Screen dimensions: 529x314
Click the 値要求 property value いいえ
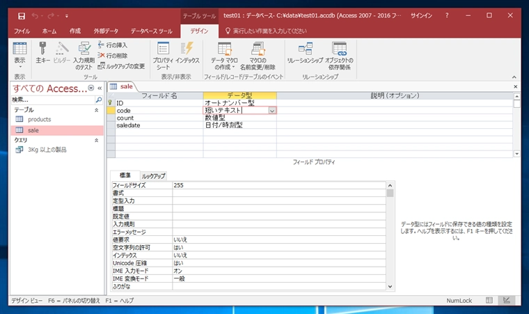click(279, 240)
